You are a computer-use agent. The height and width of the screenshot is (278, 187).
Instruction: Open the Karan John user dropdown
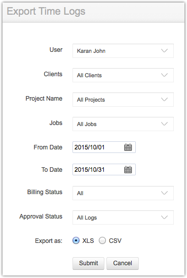coord(123,51)
